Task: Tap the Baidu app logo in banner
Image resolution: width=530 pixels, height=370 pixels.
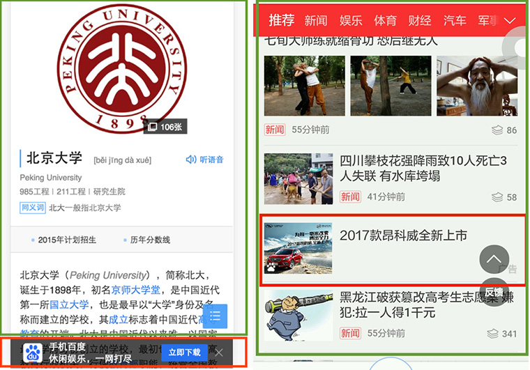Action: point(33,353)
